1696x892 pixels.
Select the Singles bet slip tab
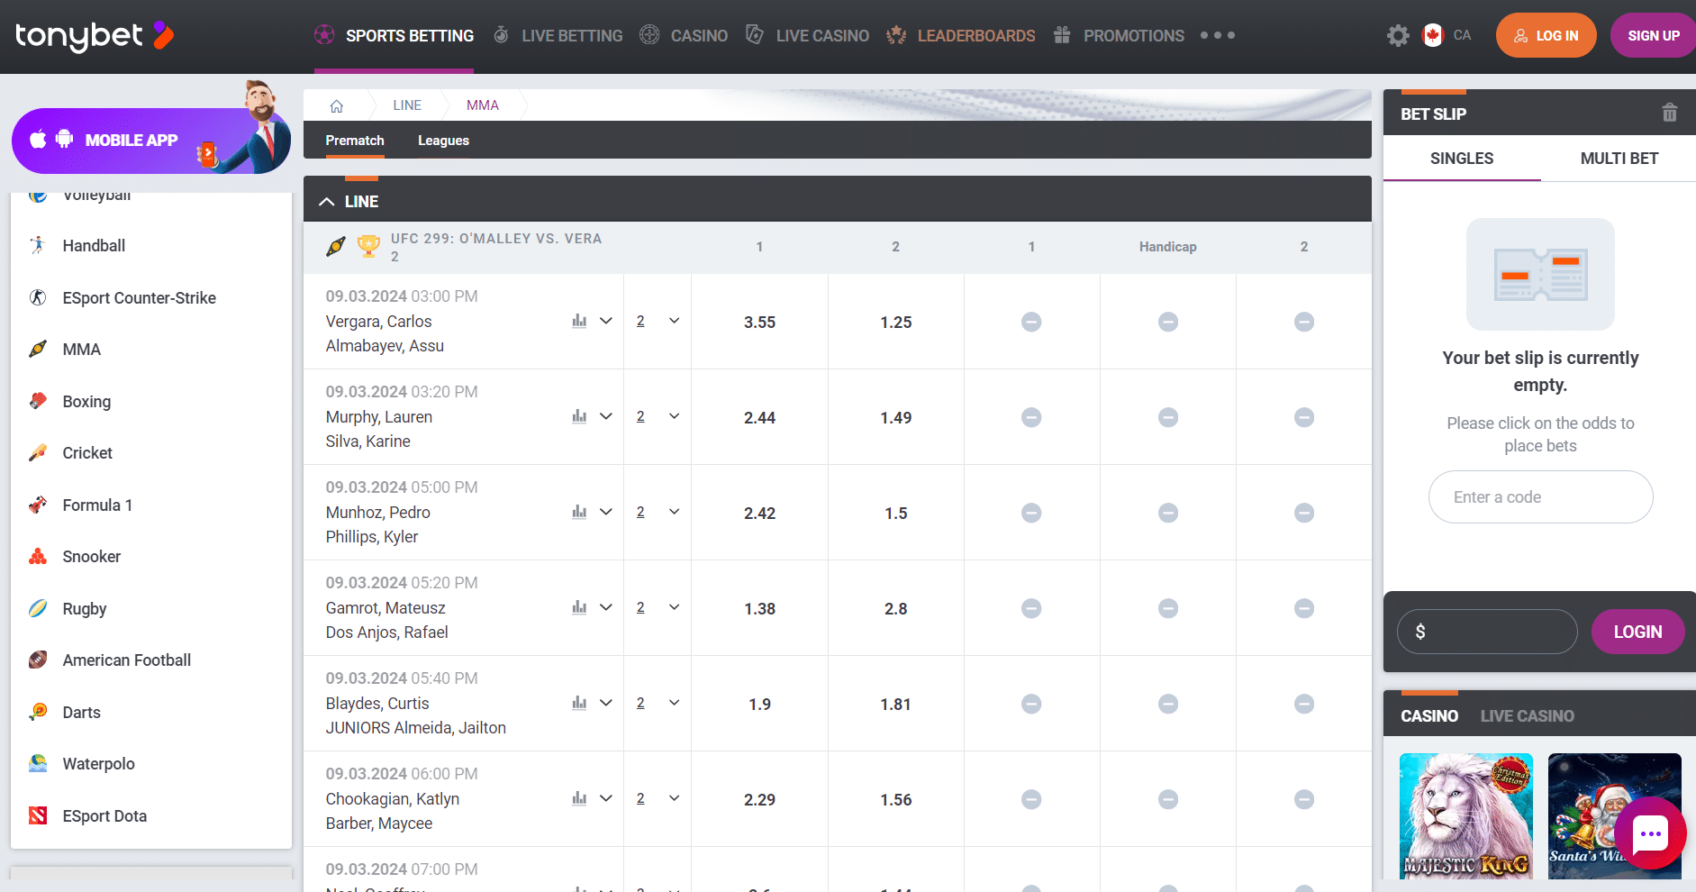(1462, 159)
